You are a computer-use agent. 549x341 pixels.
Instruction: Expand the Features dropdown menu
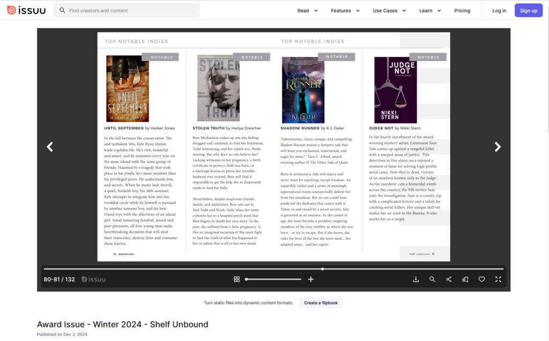coord(344,11)
